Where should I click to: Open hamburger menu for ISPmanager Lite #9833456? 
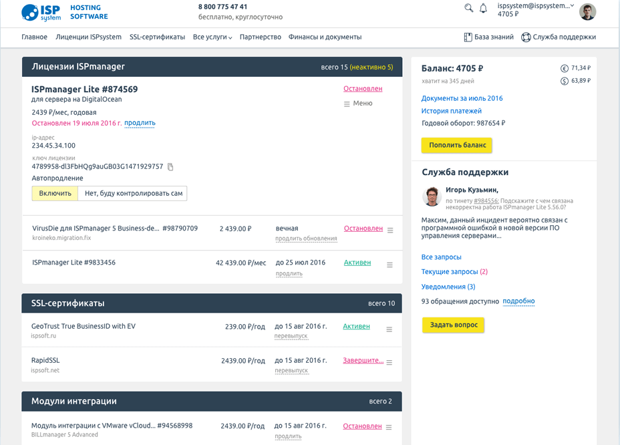click(x=390, y=265)
